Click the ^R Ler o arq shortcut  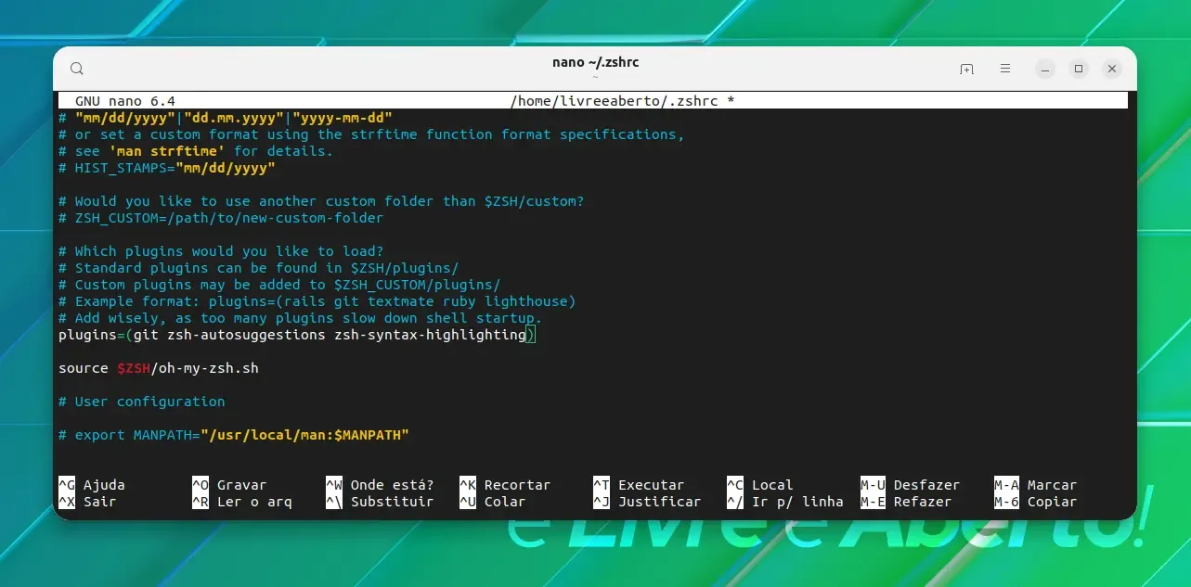tap(242, 502)
